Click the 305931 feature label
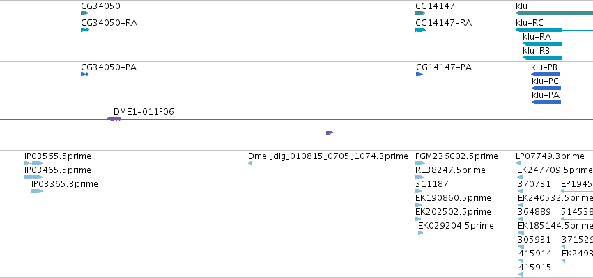 coord(534,240)
